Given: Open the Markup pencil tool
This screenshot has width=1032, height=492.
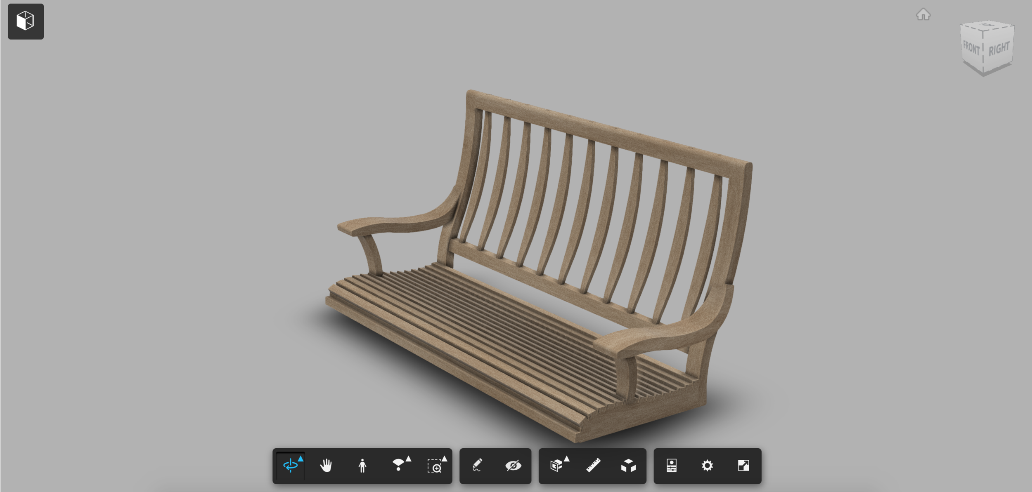Looking at the screenshot, I should (477, 466).
